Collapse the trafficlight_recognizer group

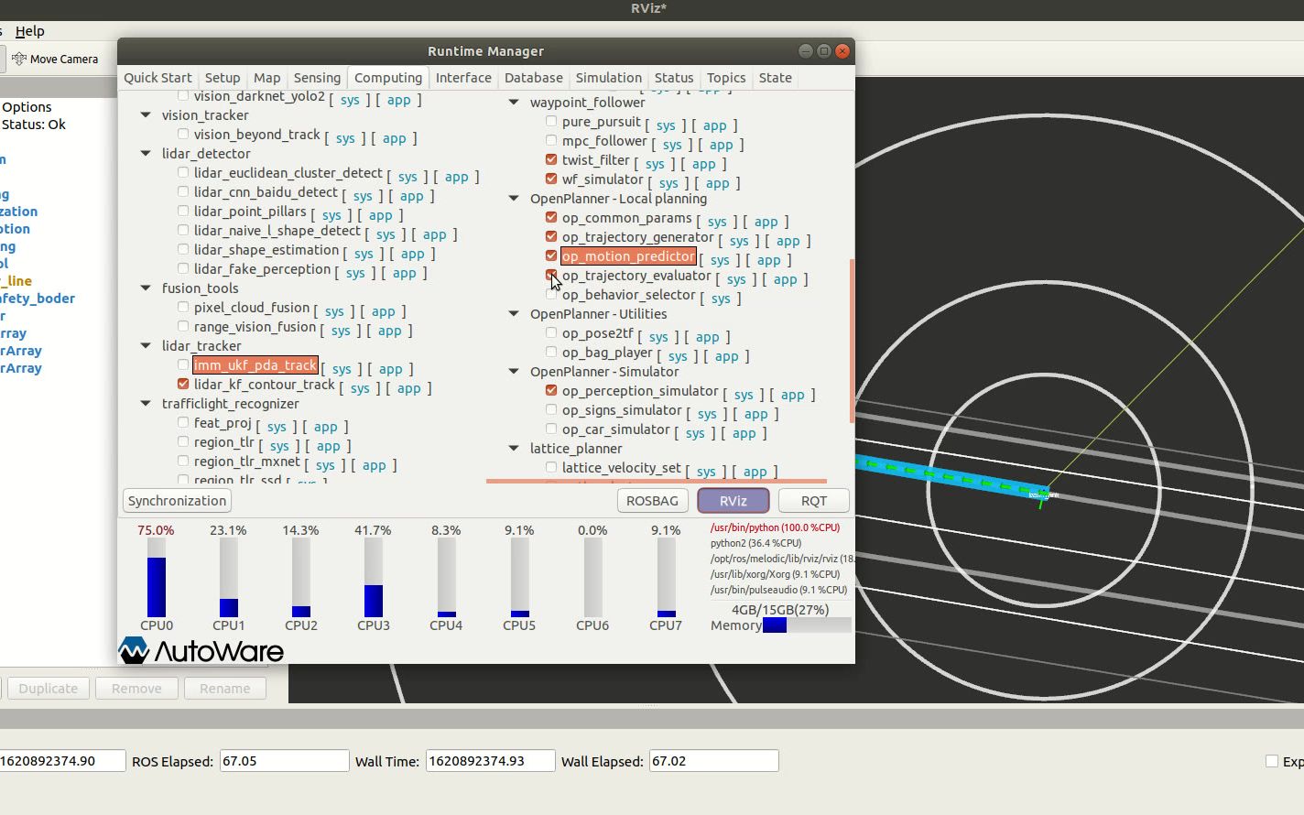(146, 403)
